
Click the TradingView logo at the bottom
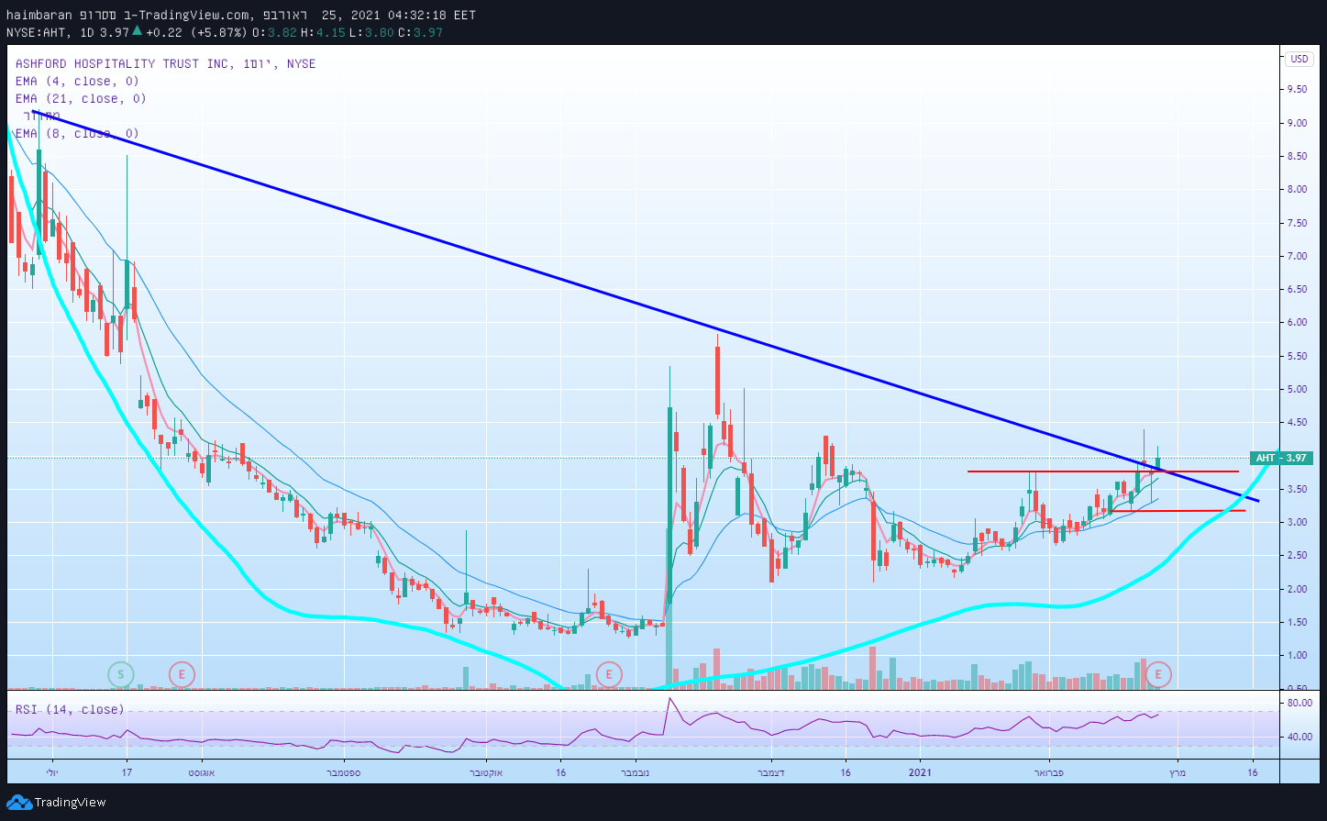tap(56, 803)
